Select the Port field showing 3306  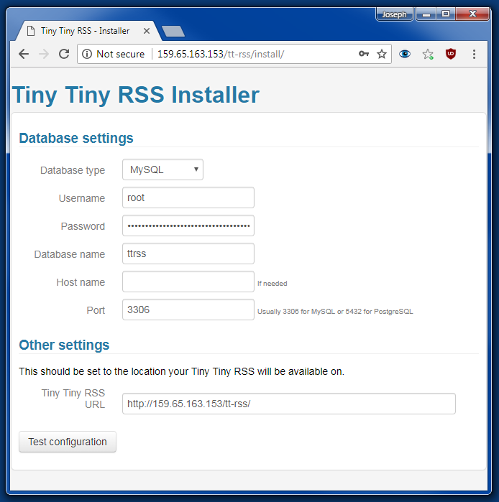188,310
